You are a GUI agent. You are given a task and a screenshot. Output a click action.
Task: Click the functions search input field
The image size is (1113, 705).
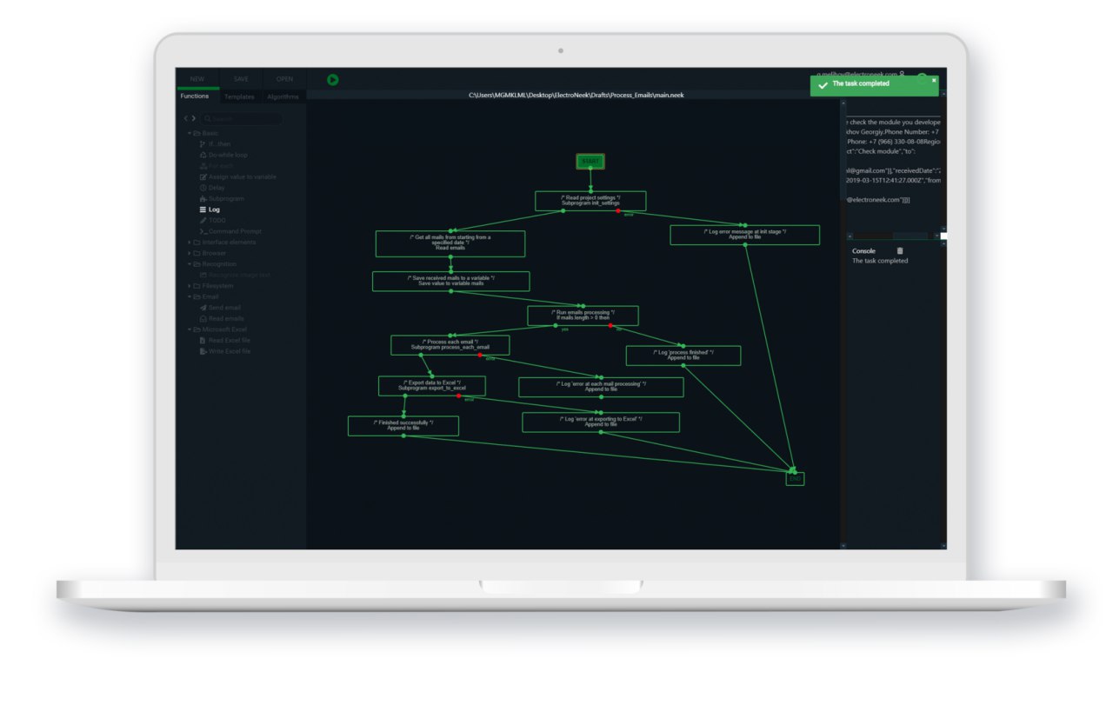[243, 118]
